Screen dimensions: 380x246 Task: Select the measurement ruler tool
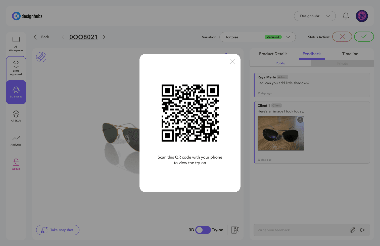[x=41, y=57]
